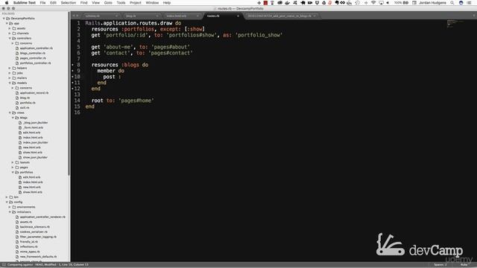Select the routes.rb tab
477x268 pixels.
(x=213, y=16)
